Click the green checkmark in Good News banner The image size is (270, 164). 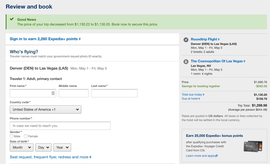pyautogui.click(x=12, y=19)
